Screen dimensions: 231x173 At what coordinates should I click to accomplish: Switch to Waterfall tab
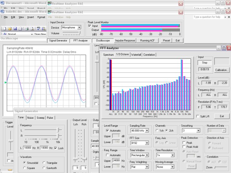[x=136, y=55]
